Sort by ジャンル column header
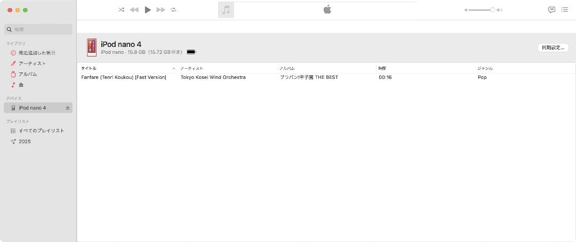The height and width of the screenshot is (242, 576). pos(485,68)
